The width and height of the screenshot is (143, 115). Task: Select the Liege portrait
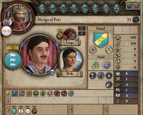[x=70, y=34]
